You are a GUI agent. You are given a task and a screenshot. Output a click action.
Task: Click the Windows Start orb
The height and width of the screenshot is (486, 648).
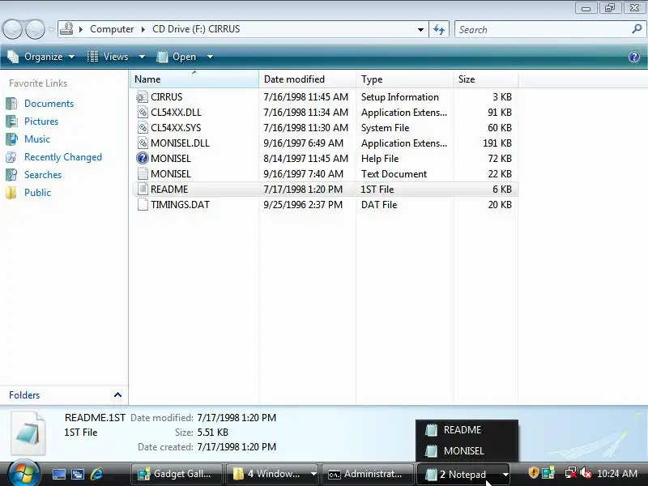[x=23, y=474]
